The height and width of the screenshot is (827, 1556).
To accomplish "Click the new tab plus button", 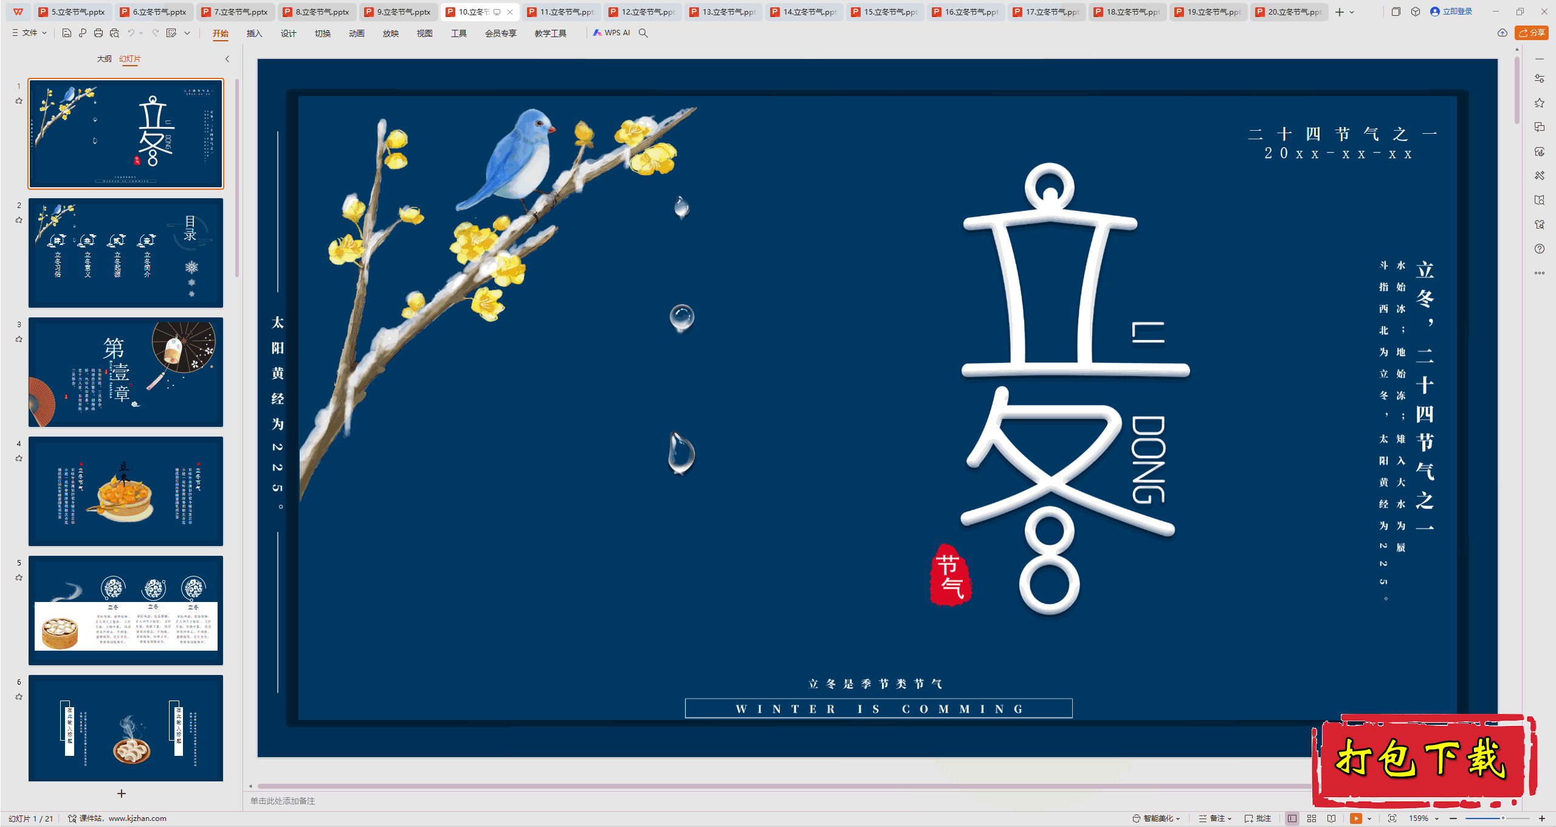I will [1340, 12].
